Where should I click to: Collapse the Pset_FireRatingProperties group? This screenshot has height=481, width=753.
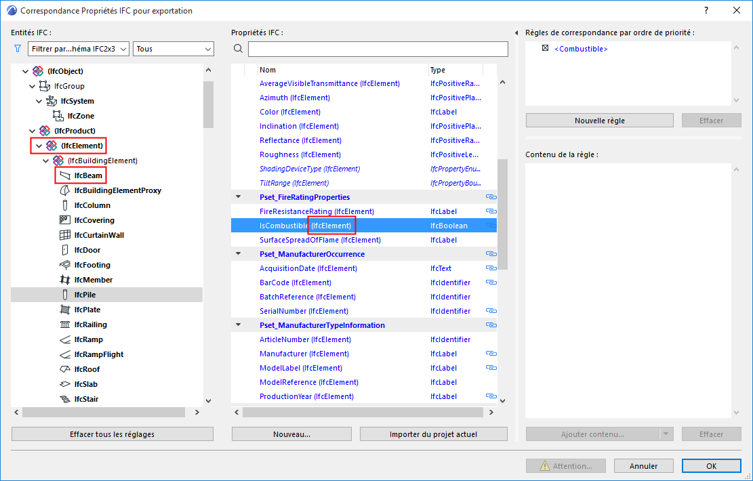click(x=238, y=197)
